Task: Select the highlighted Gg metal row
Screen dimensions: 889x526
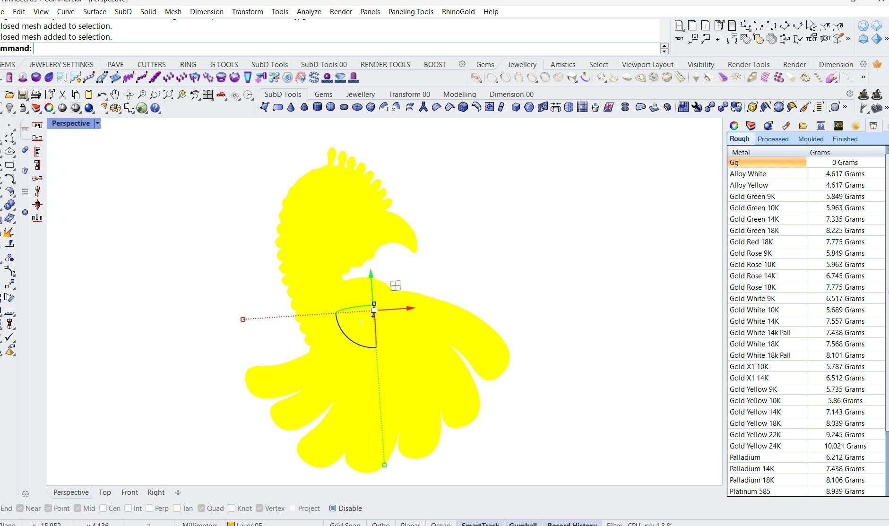Action: (x=806, y=162)
